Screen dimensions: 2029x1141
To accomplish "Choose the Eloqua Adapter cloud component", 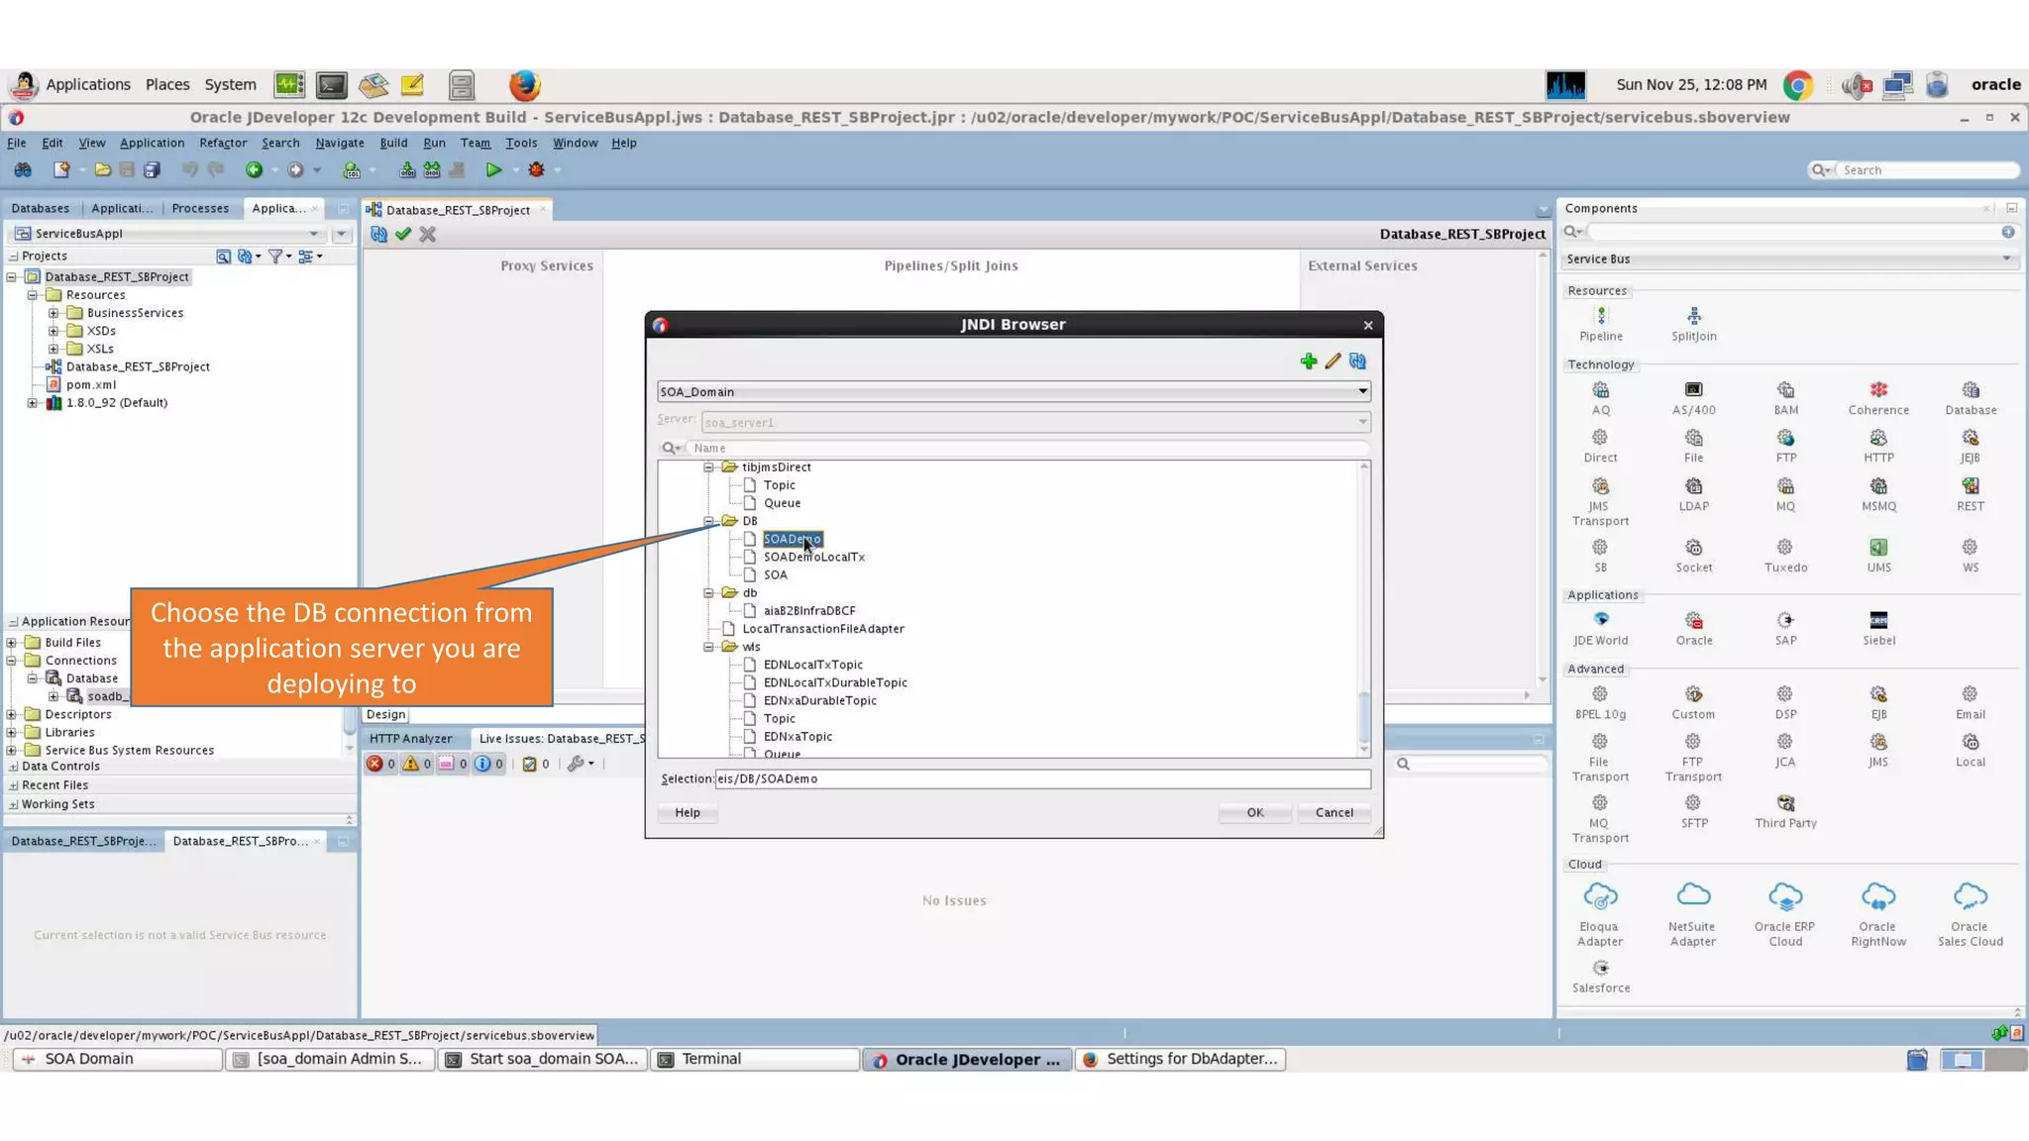I will pyautogui.click(x=1600, y=914).
